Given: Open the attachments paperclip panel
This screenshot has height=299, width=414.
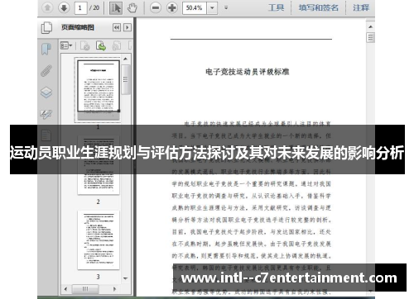Looking at the screenshot, I should pos(46,70).
